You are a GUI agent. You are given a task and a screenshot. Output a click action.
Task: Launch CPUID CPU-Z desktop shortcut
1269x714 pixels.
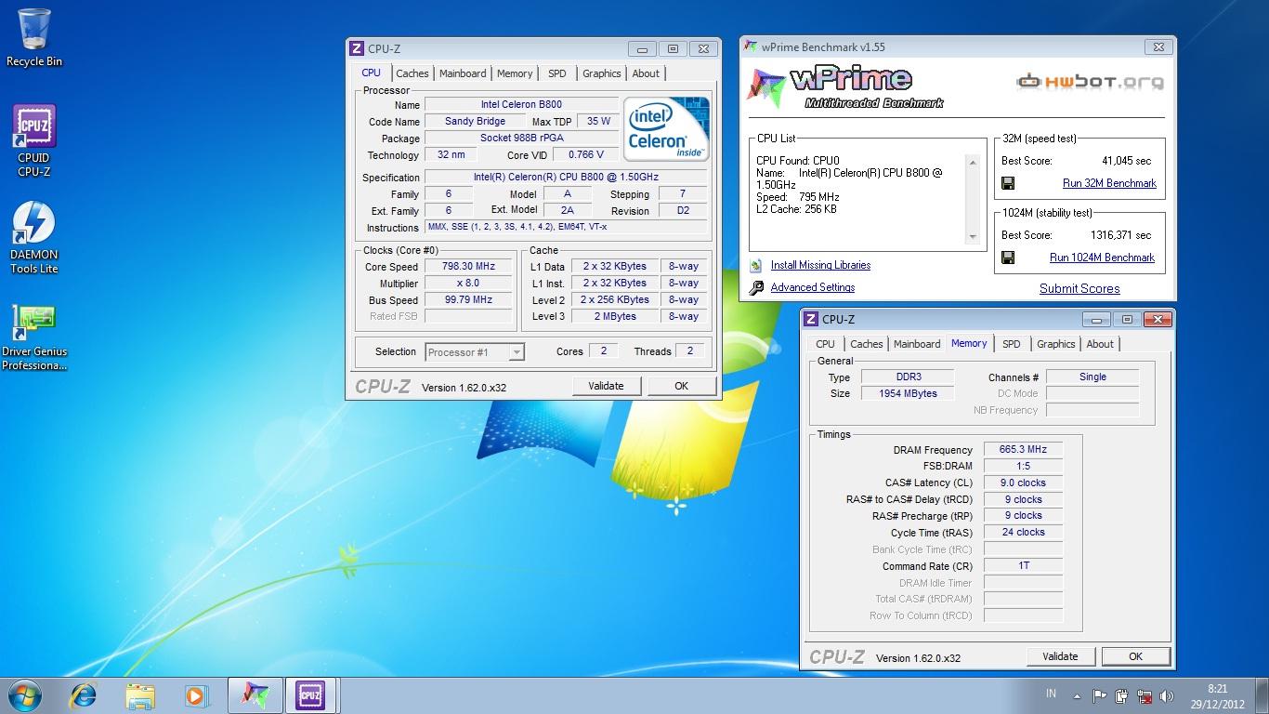point(34,140)
